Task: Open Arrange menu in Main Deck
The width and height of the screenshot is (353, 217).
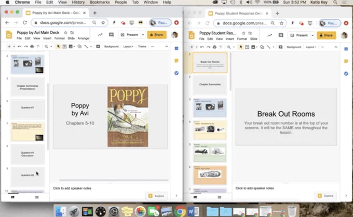Action: click(x=83, y=38)
